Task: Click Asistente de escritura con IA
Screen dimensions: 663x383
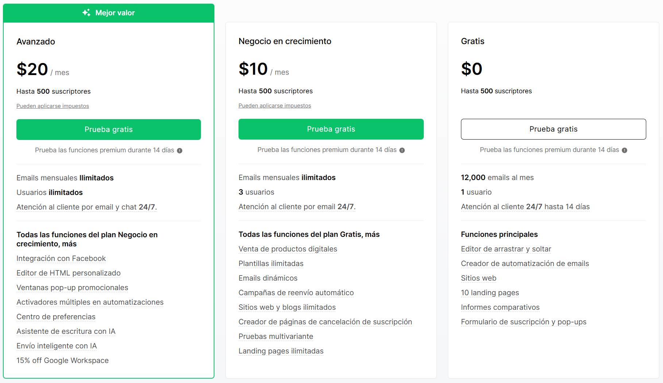Action: click(x=66, y=331)
